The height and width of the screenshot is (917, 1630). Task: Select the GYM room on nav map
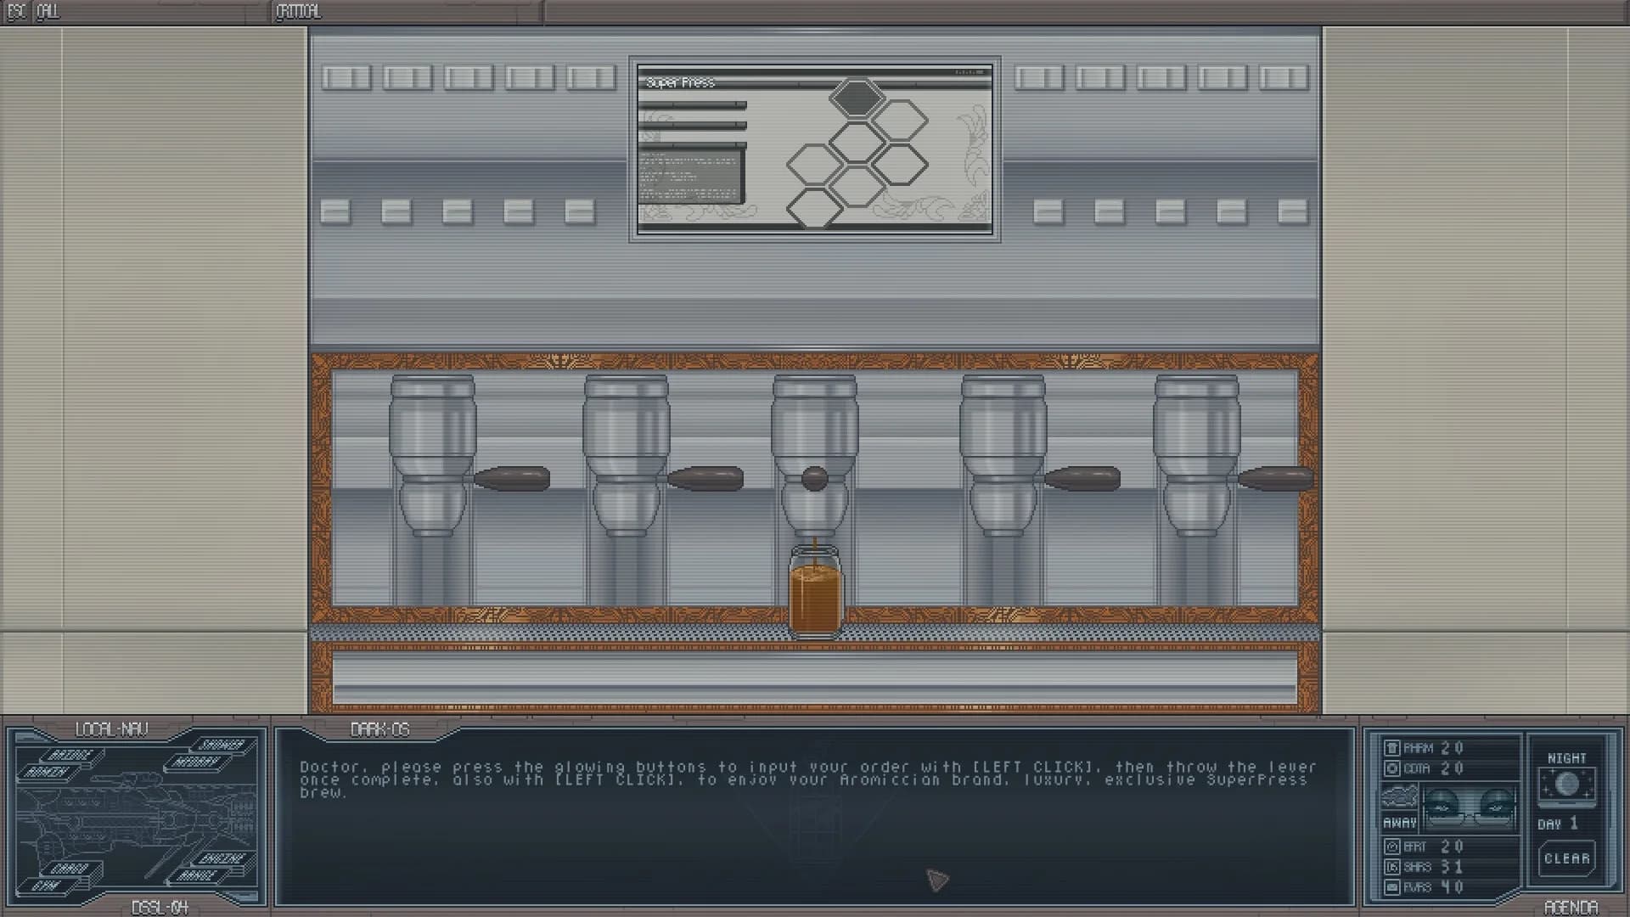pos(47,886)
